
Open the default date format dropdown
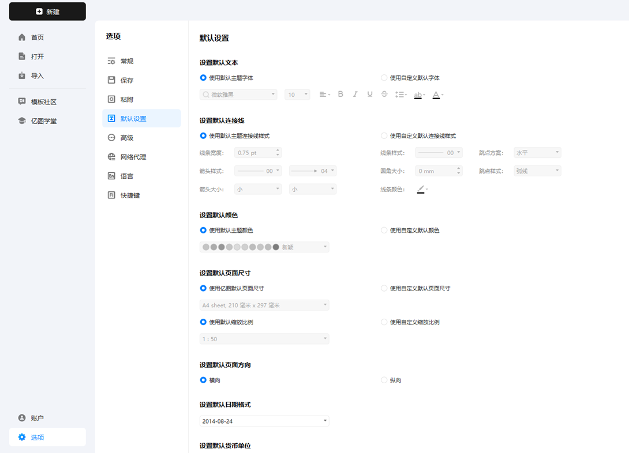[264, 421]
